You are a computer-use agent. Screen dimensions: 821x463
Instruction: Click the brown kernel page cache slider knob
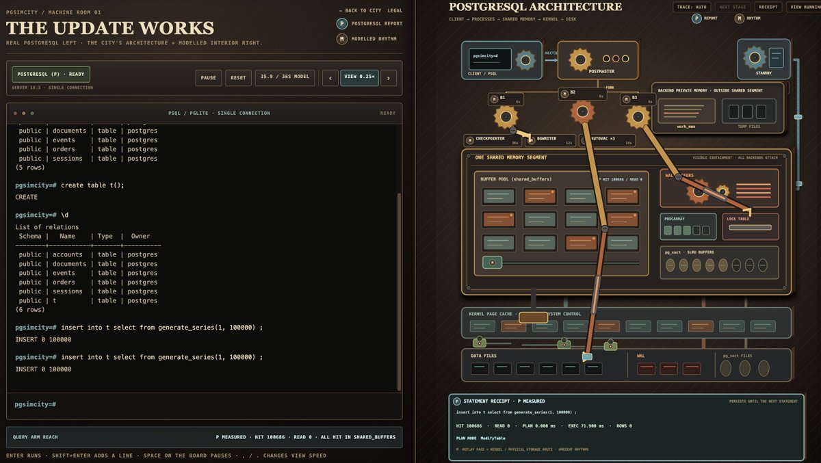coord(533,317)
